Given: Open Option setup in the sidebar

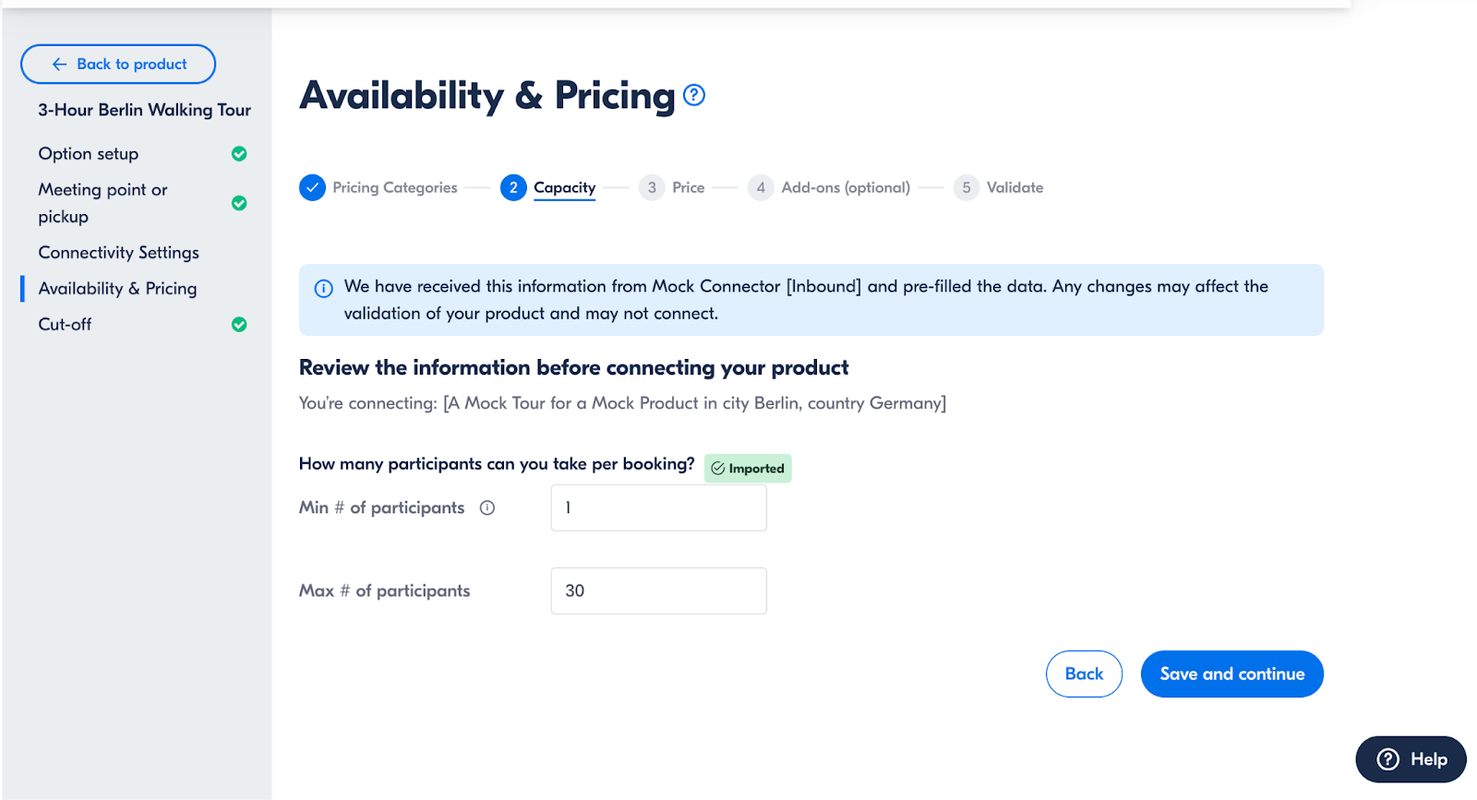Looking at the screenshot, I should 89,154.
